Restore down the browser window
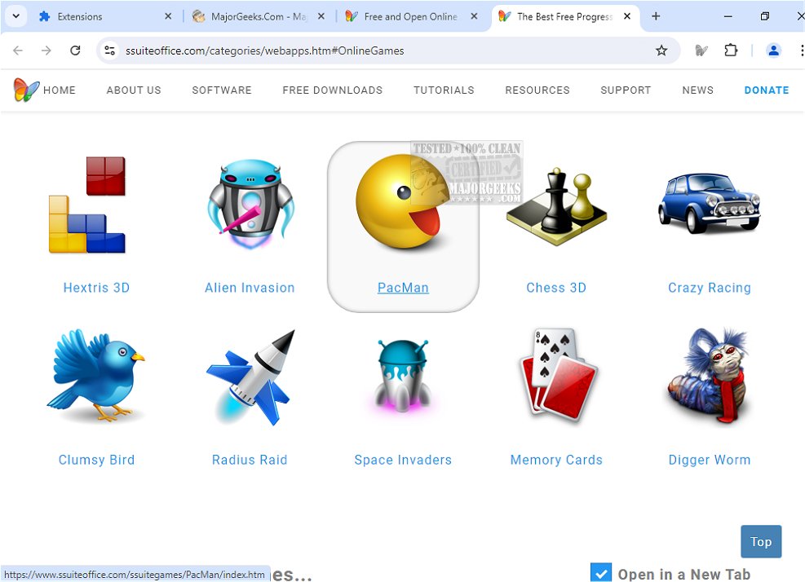805x582 pixels. [x=764, y=16]
